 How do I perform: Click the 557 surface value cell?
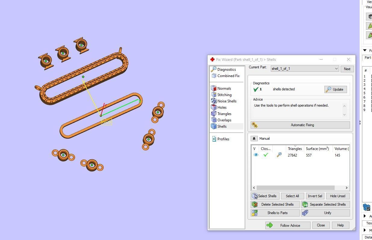[x=309, y=155]
